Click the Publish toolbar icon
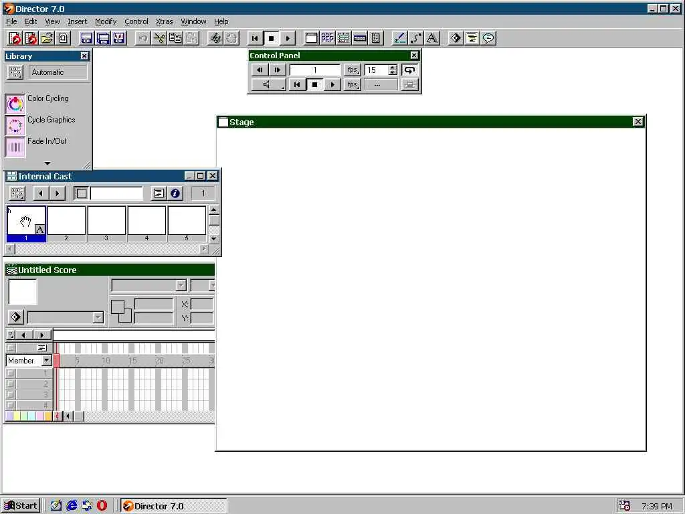 (x=119, y=38)
